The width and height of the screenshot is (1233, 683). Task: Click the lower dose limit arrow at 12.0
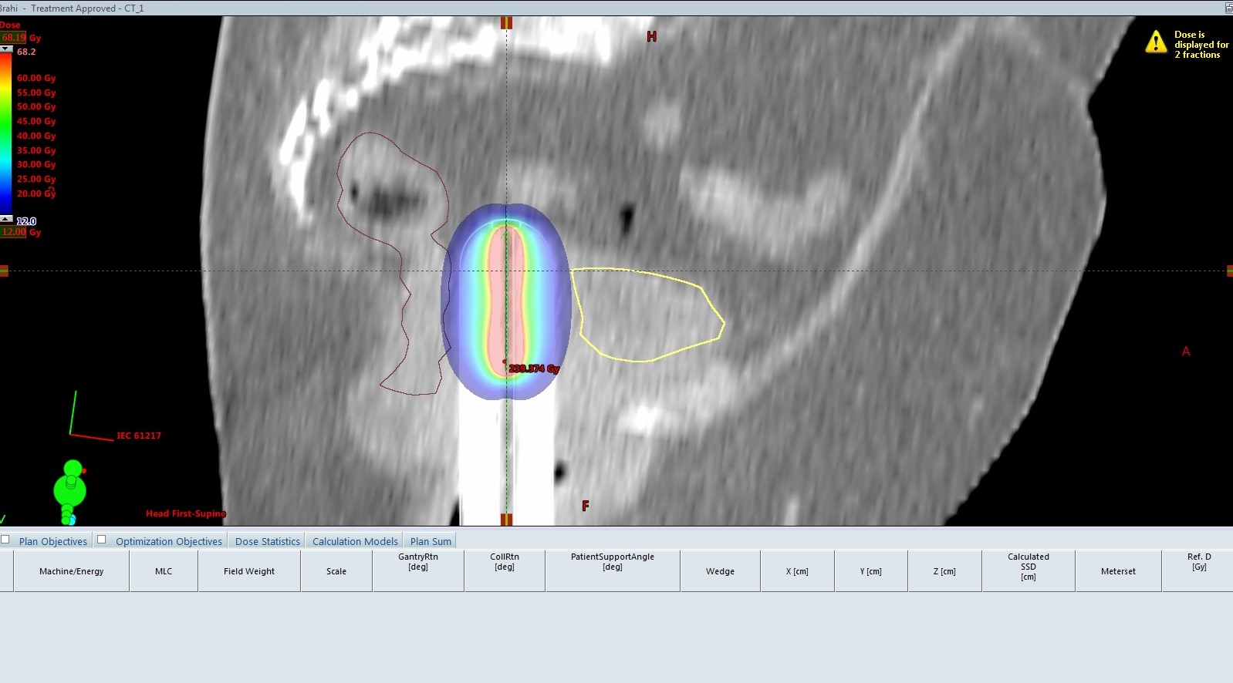pyautogui.click(x=6, y=220)
